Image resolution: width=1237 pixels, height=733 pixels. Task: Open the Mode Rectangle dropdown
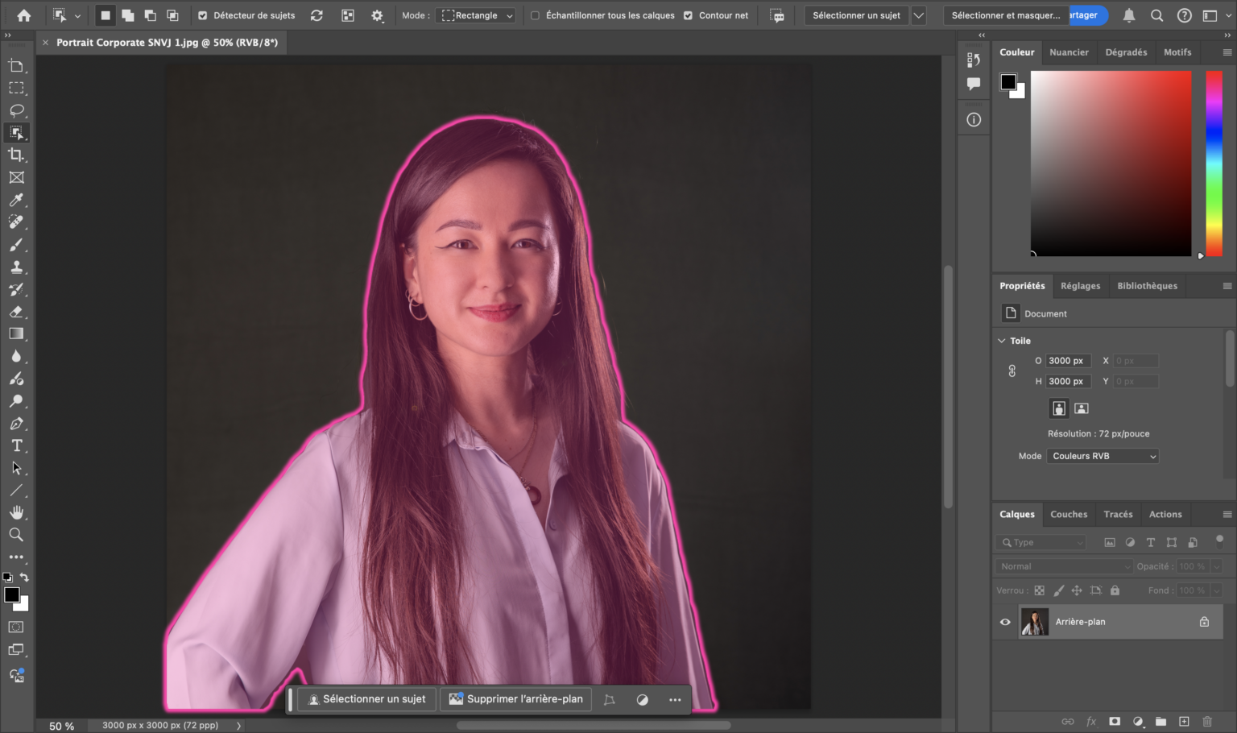[x=475, y=15]
